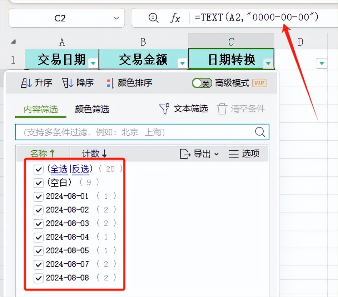Click the 导出 export icon
The height and width of the screenshot is (297, 338).
(x=185, y=154)
